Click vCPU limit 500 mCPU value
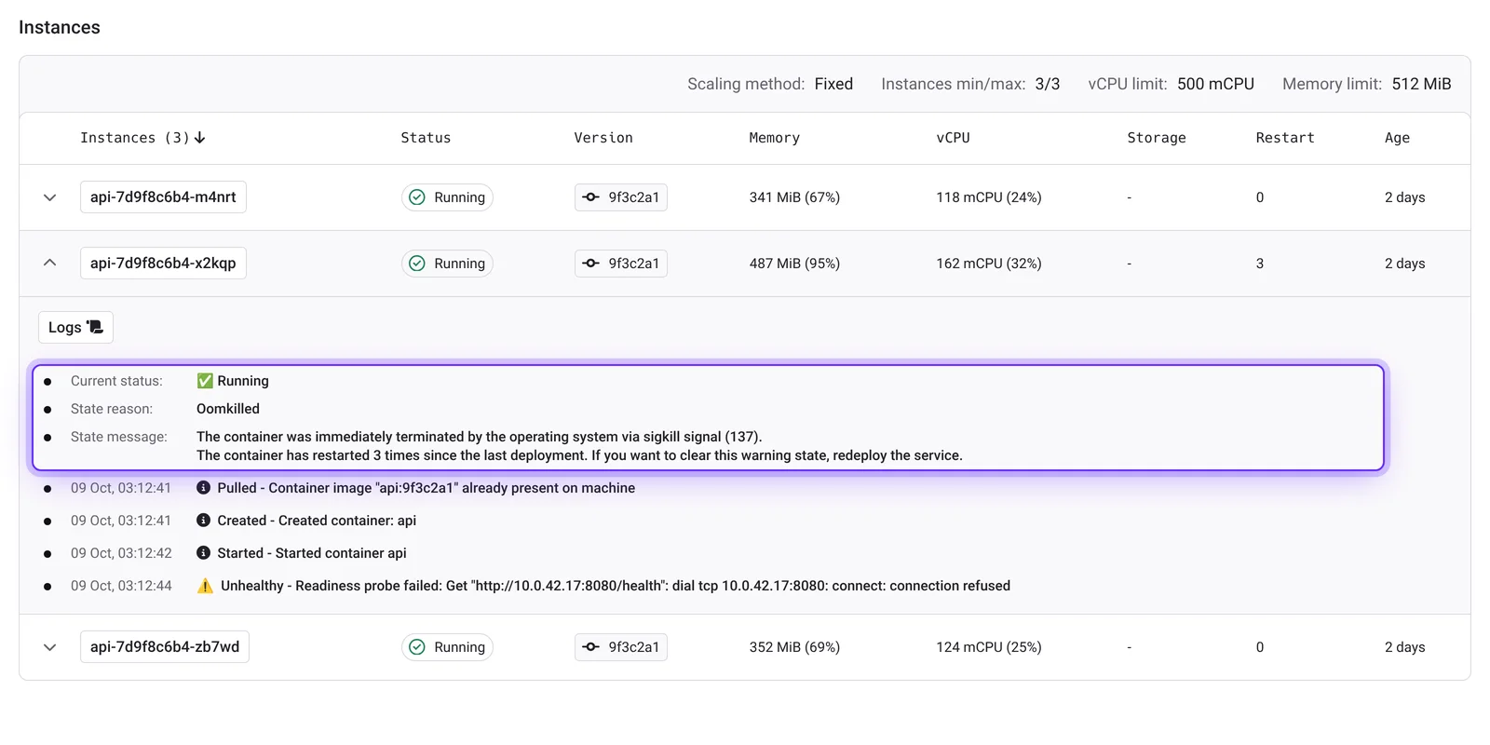 click(x=1215, y=84)
